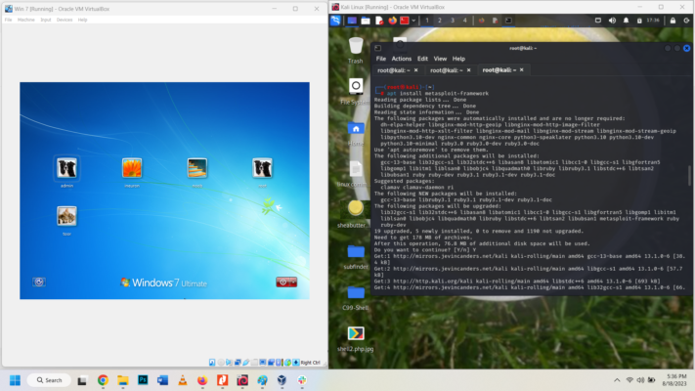Click lock screen icon in Kali panel
The width and height of the screenshot is (695, 391).
[x=673, y=21]
